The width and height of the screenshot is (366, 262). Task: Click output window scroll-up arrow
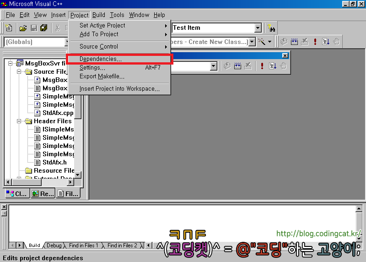click(x=359, y=208)
